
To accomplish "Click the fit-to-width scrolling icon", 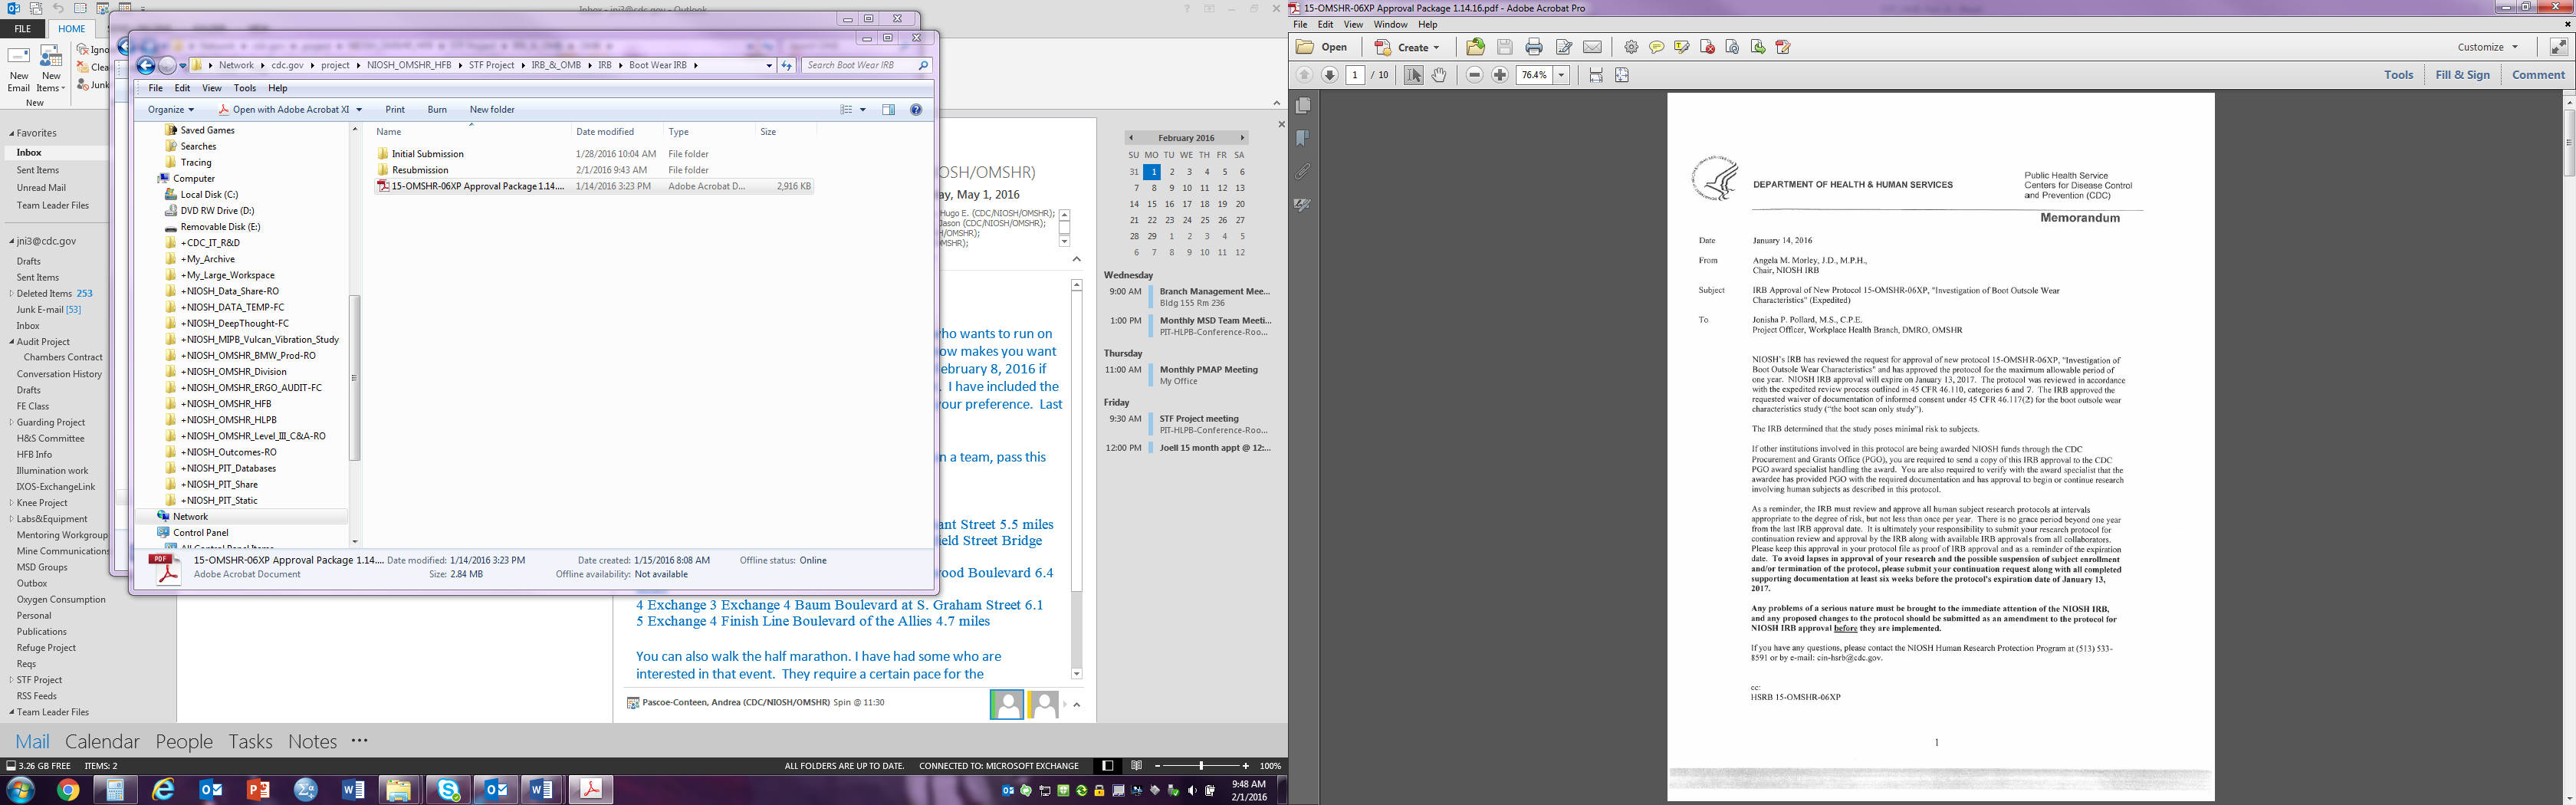I will (x=1596, y=75).
